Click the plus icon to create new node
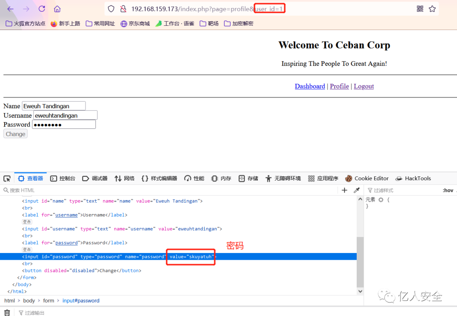 click(344, 190)
